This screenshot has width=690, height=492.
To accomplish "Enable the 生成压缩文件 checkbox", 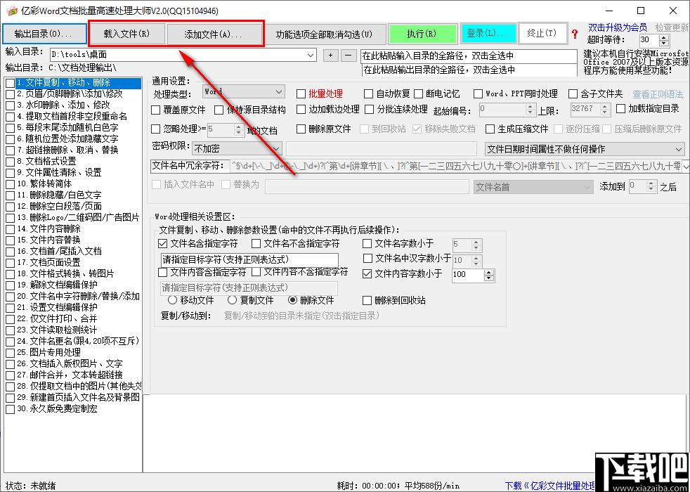I will (x=490, y=129).
